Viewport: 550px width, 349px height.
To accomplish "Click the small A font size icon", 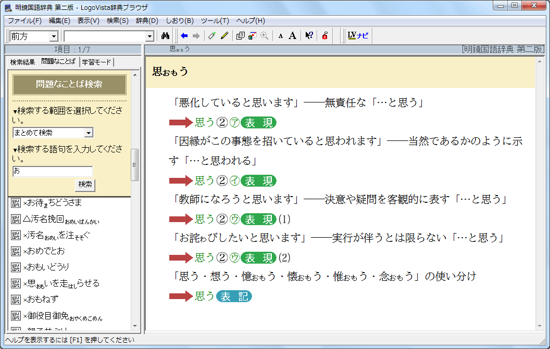I will pyautogui.click(x=280, y=36).
